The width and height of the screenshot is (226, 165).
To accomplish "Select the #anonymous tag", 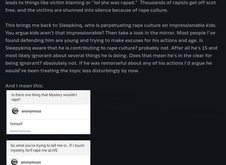I will pyautogui.click(x=20, y=131).
